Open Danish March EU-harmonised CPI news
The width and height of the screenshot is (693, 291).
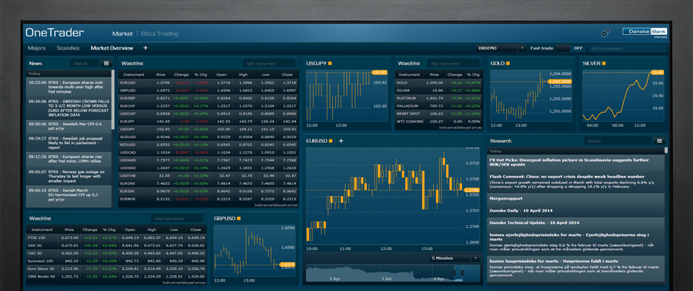tap(68, 195)
